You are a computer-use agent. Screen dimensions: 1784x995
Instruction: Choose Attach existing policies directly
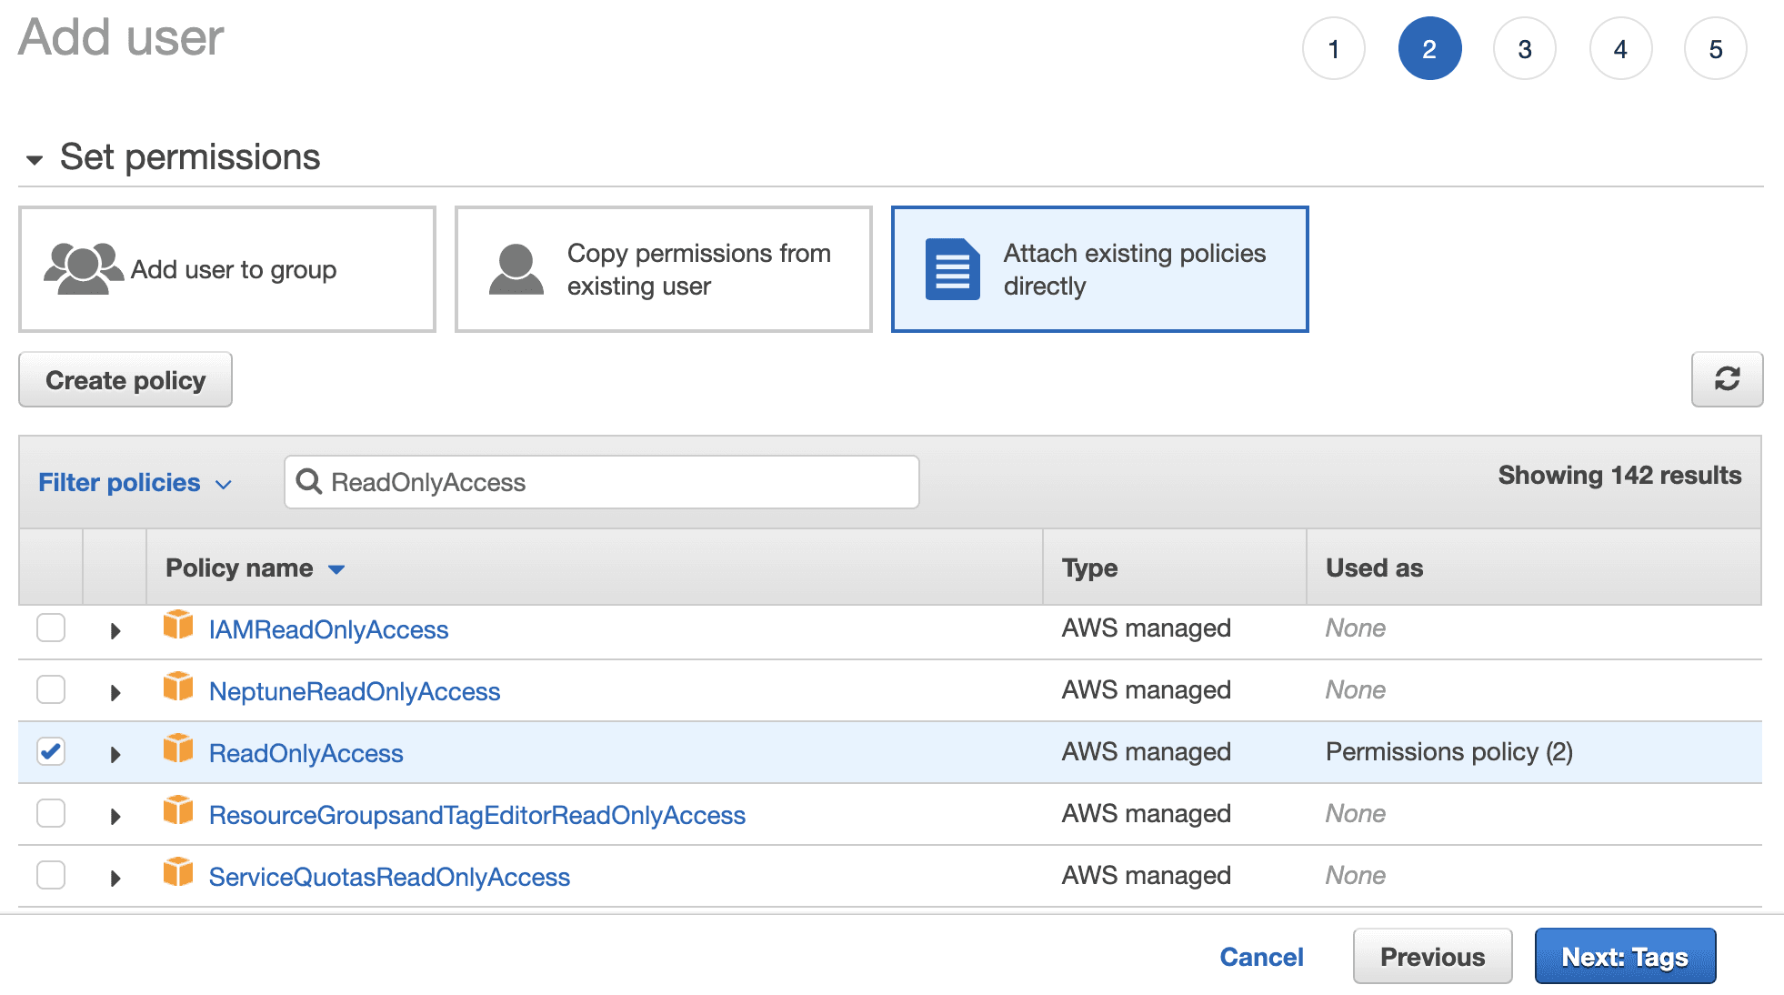click(1100, 269)
